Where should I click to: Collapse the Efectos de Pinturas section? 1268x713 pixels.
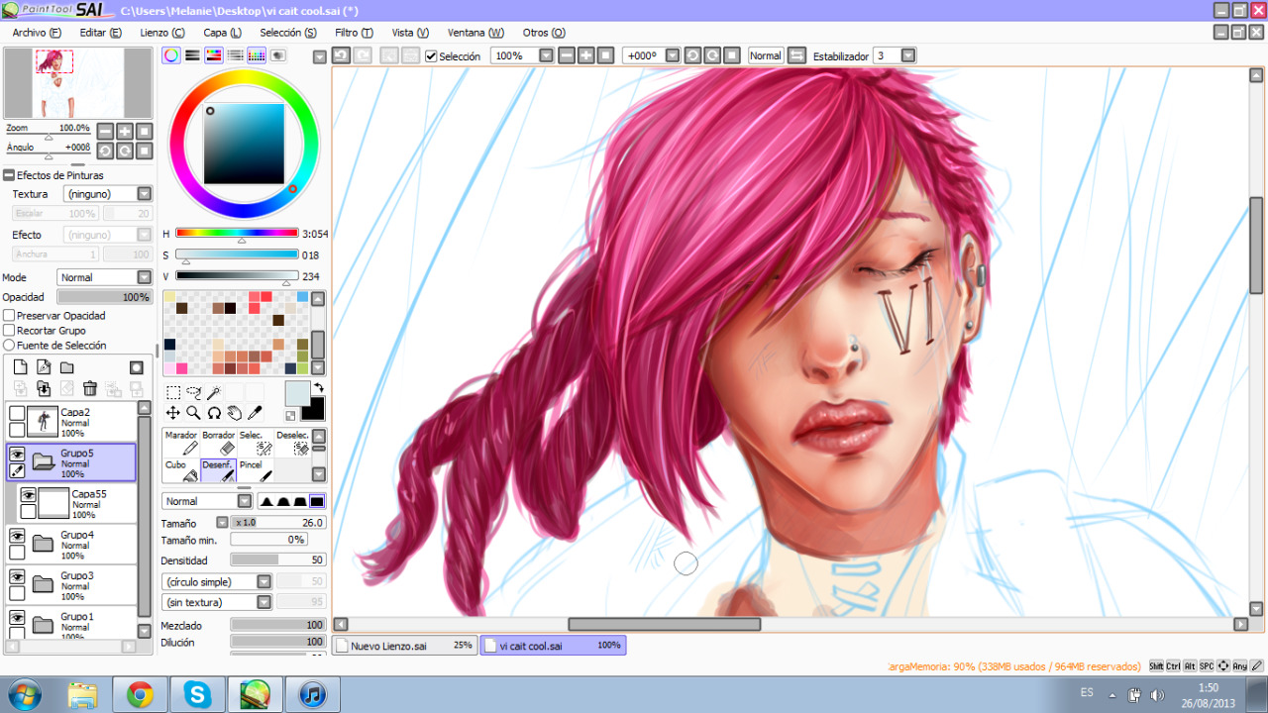pos(9,175)
